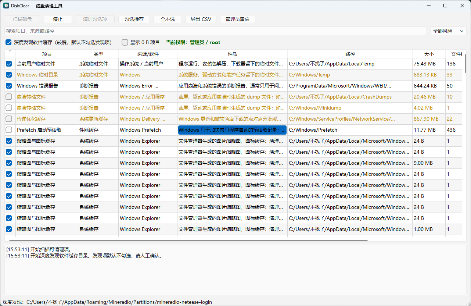Click the 勾选推荐 button
The image size is (471, 306).
coord(134,19)
